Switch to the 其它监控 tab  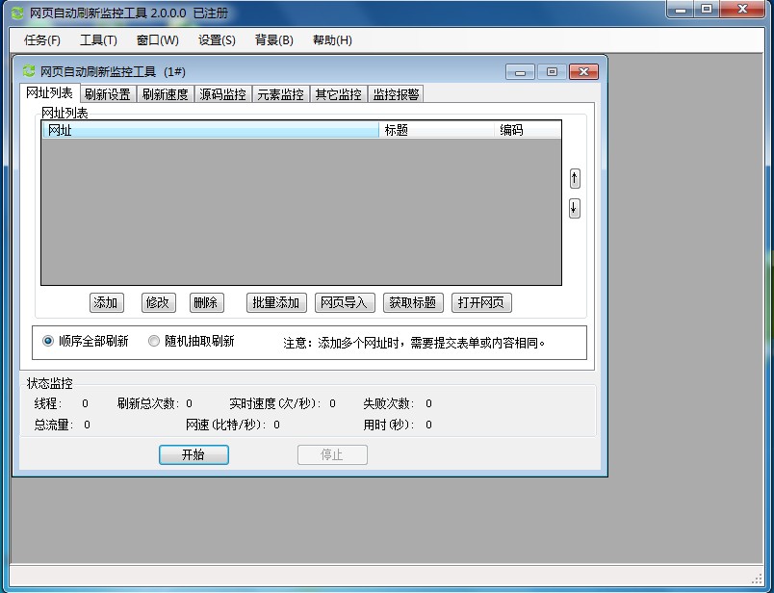(338, 94)
